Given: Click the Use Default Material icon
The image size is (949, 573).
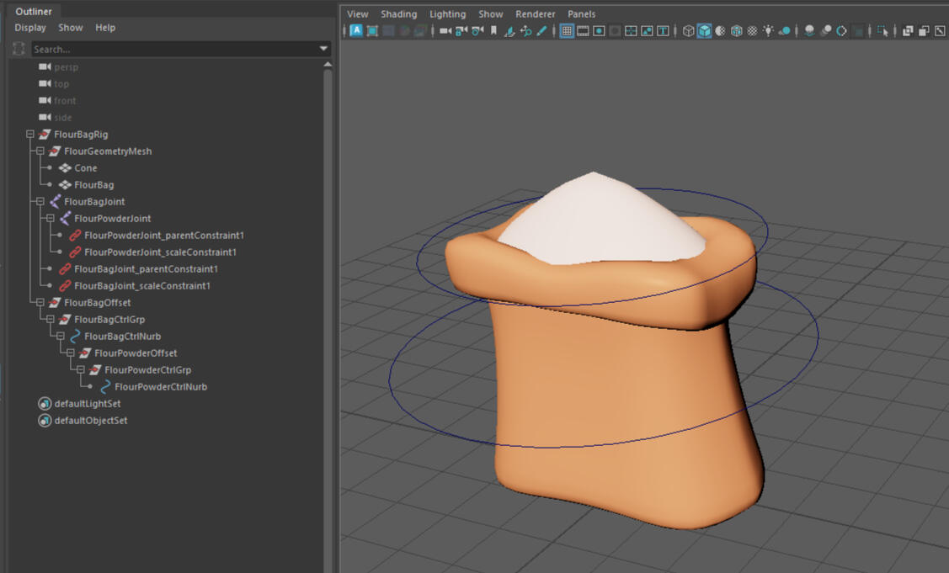Looking at the screenshot, I should (720, 31).
